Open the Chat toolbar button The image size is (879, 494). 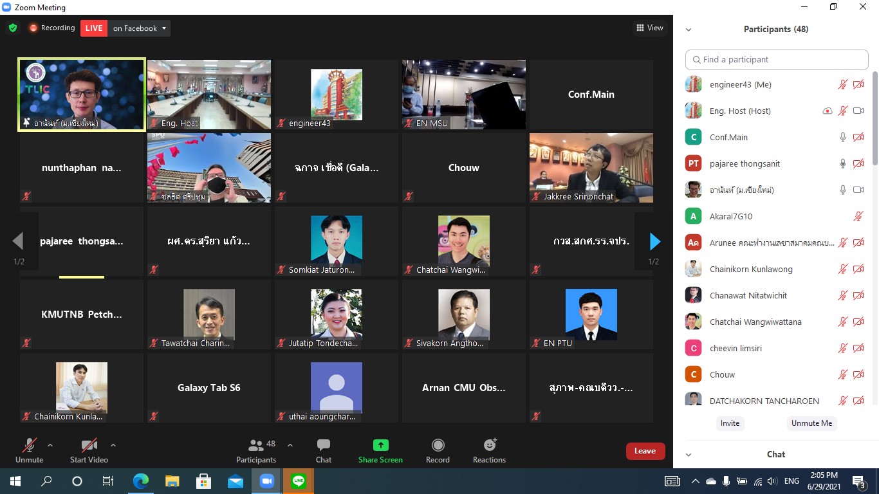324,450
